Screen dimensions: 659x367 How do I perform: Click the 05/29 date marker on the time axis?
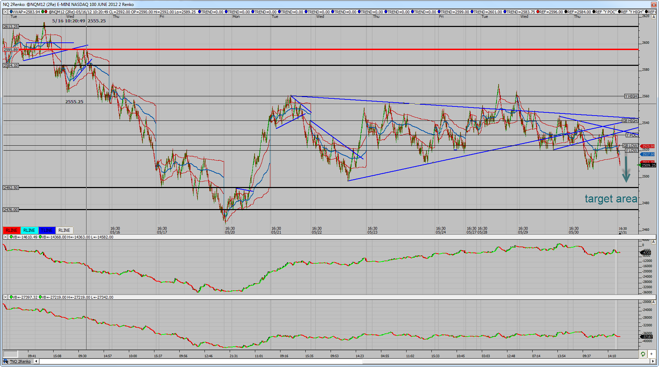523,232
